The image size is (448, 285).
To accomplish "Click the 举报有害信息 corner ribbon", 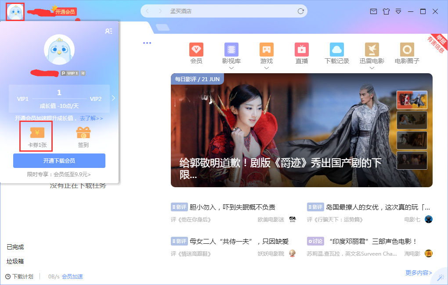I will coord(438,43).
